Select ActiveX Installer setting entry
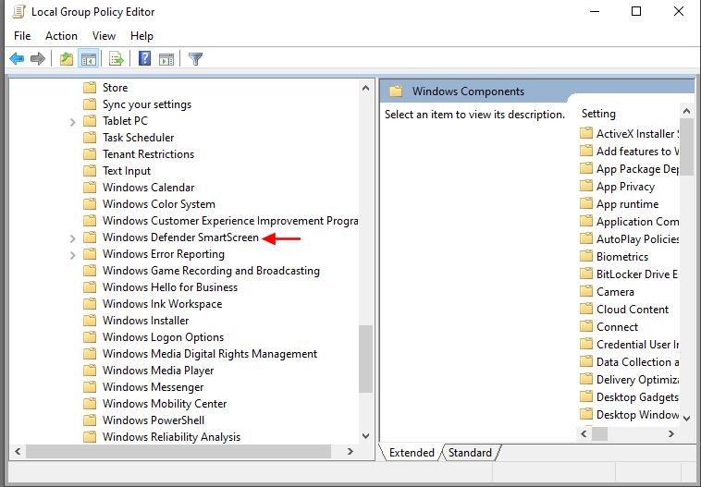 coord(637,134)
